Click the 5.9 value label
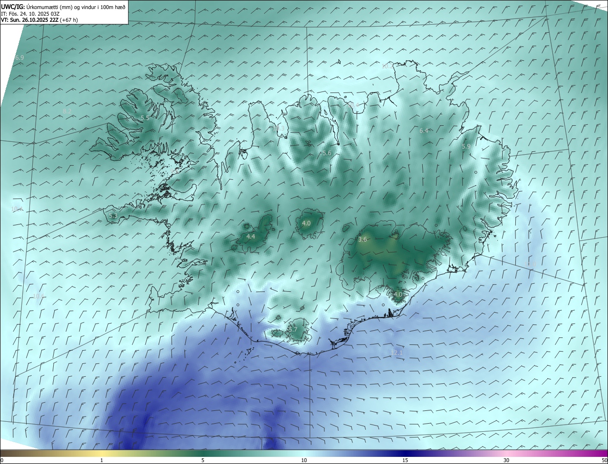 click(x=466, y=147)
